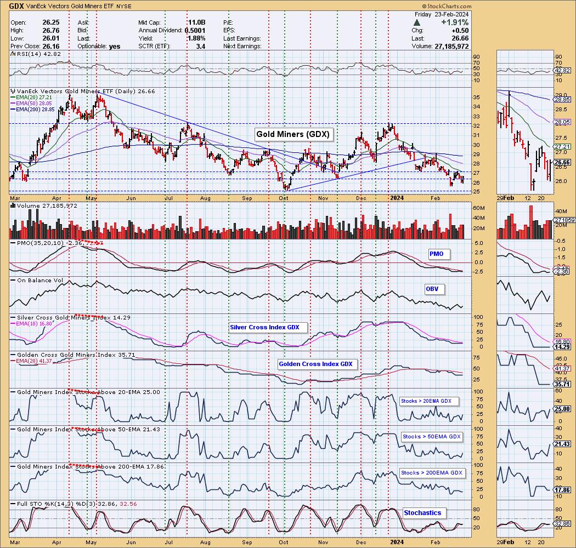Click the 21.43 value tag on zoom panel
The image size is (576, 548).
563,444
